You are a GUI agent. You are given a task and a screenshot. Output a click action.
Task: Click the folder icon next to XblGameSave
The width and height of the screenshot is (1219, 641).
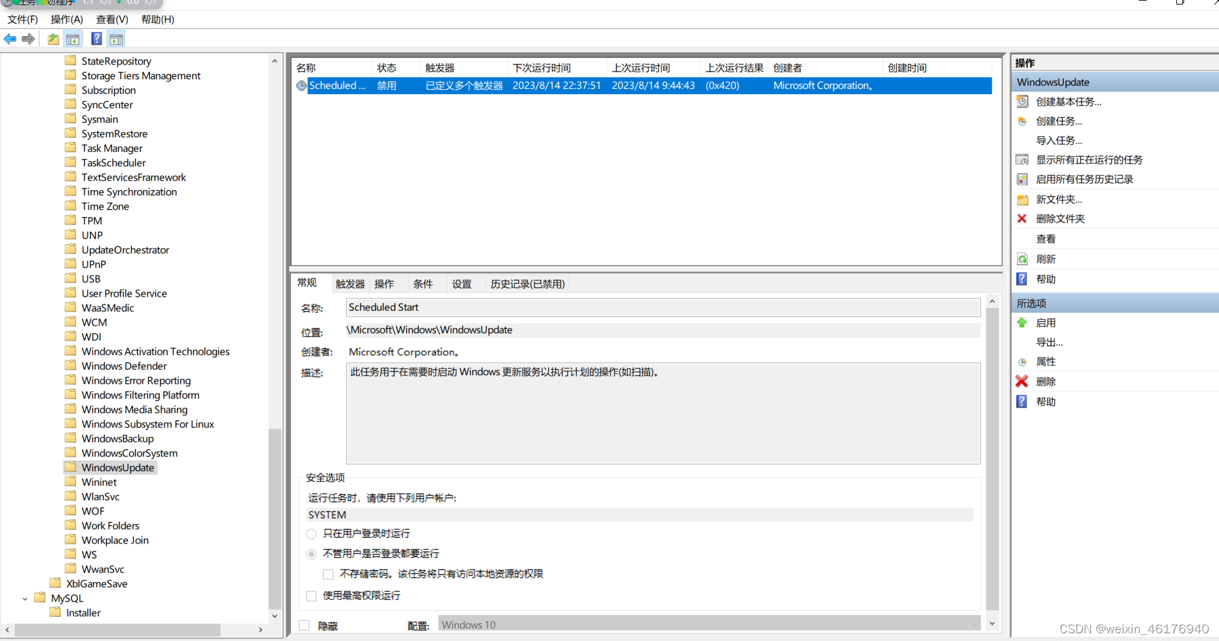pos(56,583)
